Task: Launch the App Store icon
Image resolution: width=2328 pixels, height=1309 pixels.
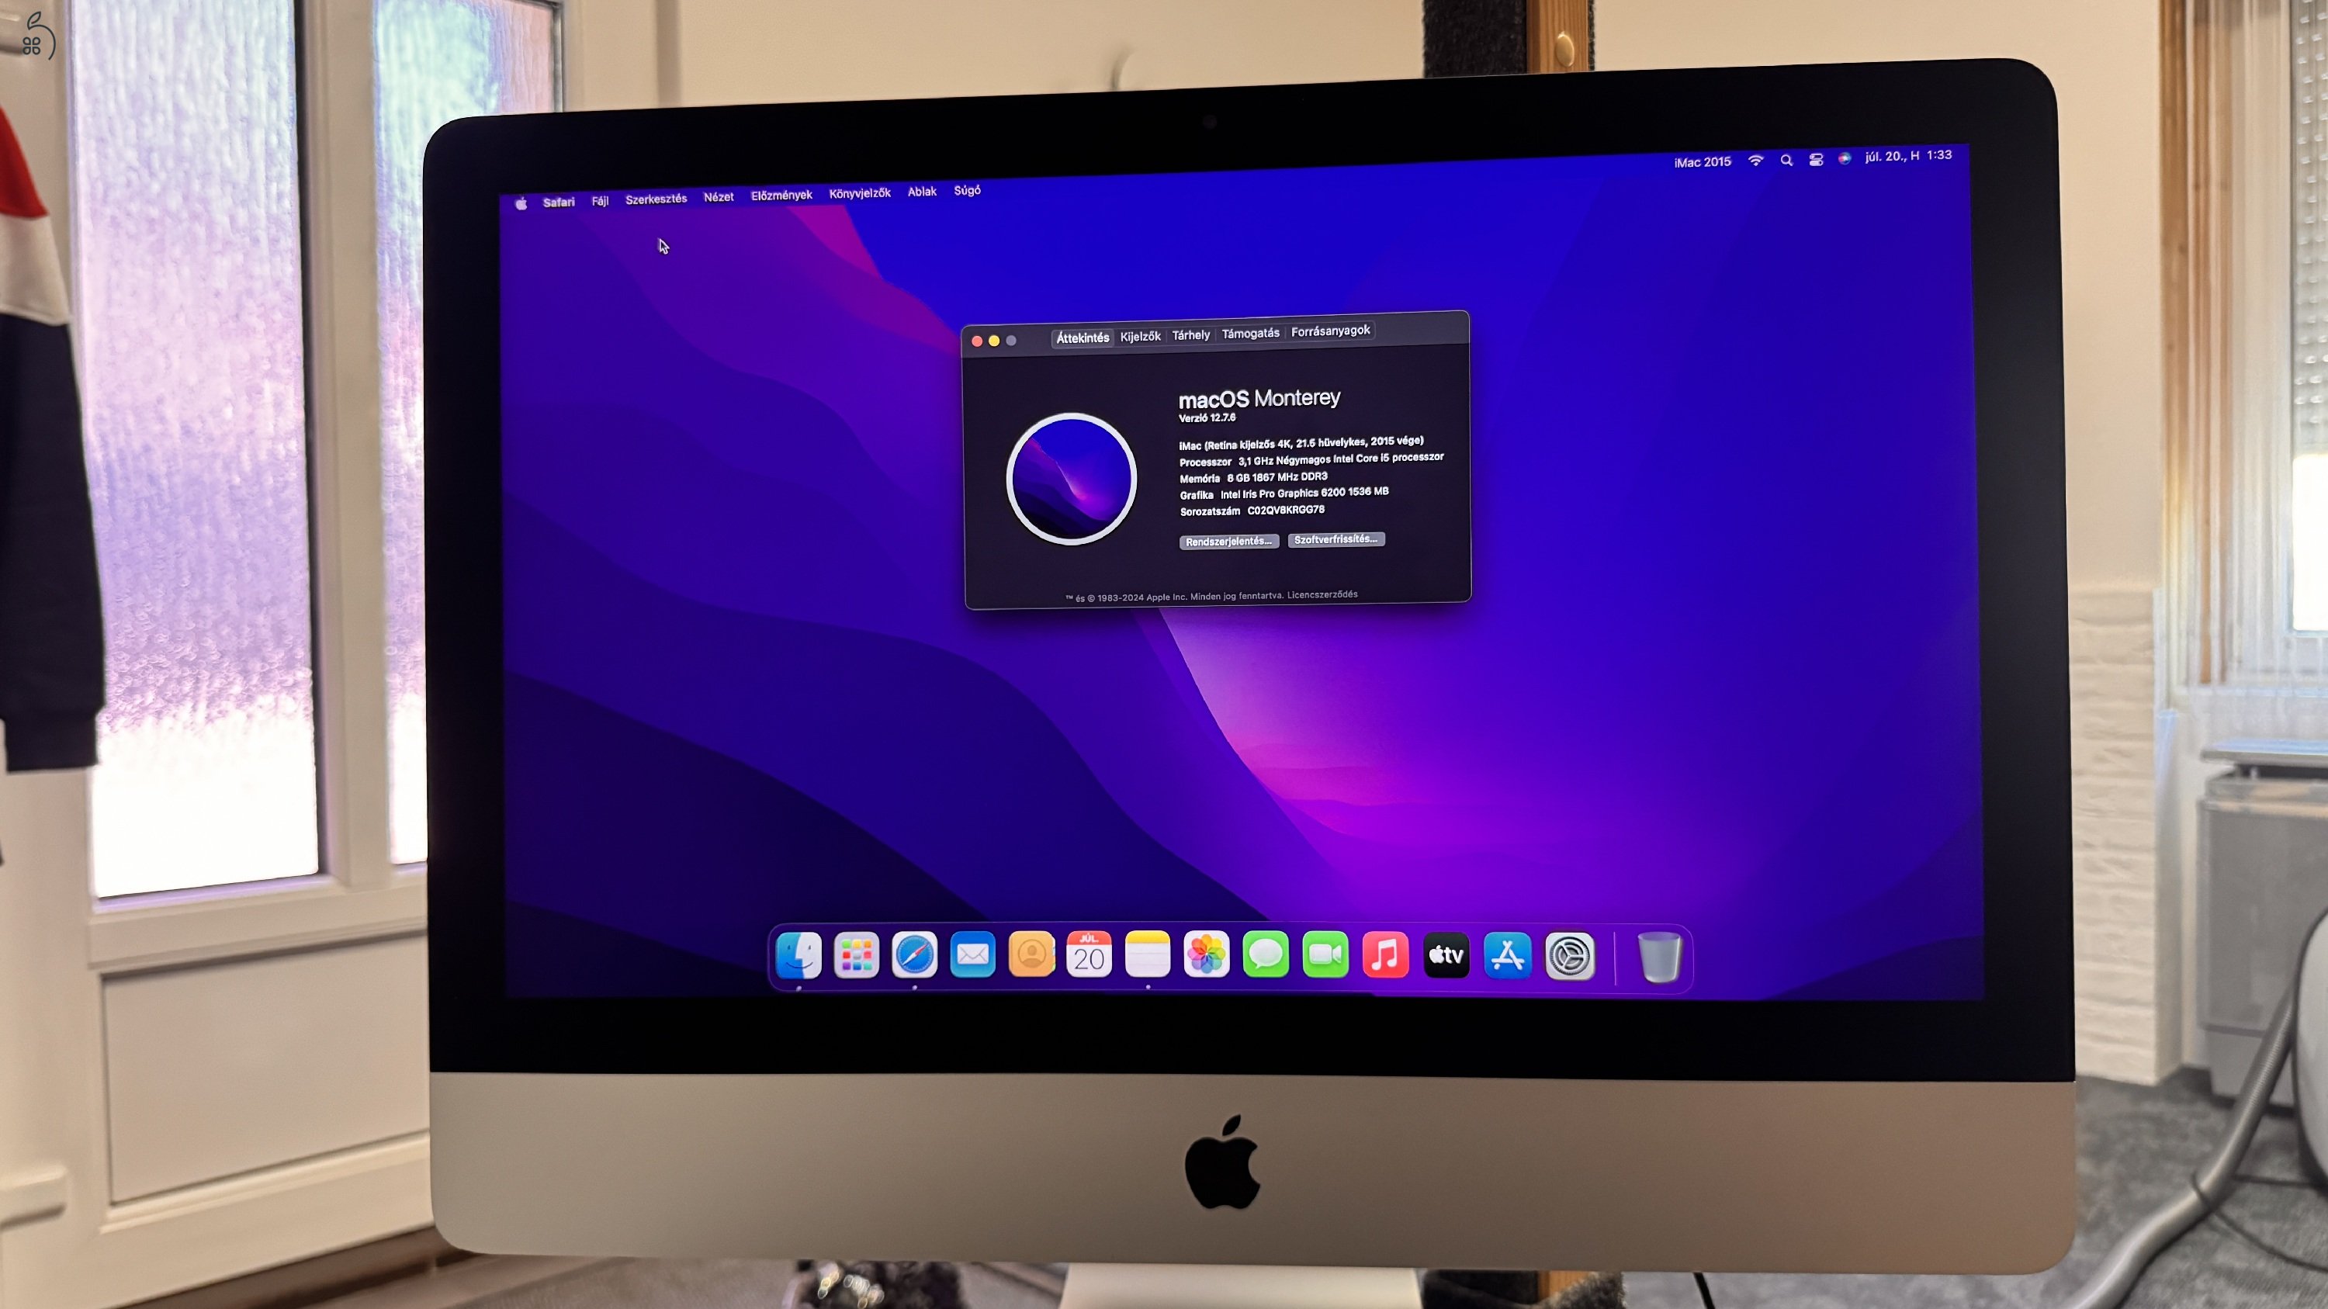Action: pyautogui.click(x=1508, y=956)
